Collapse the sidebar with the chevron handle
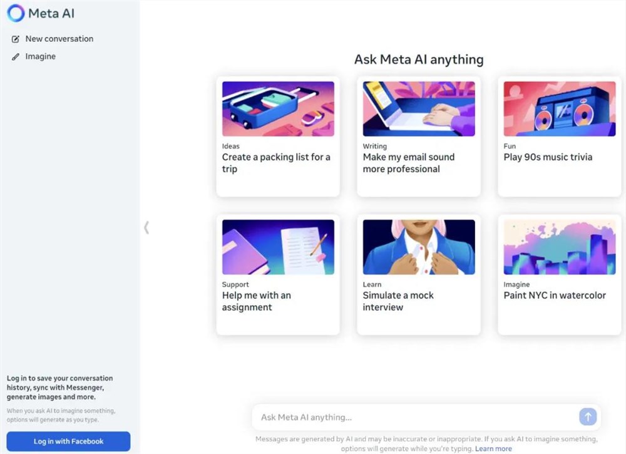 point(146,227)
